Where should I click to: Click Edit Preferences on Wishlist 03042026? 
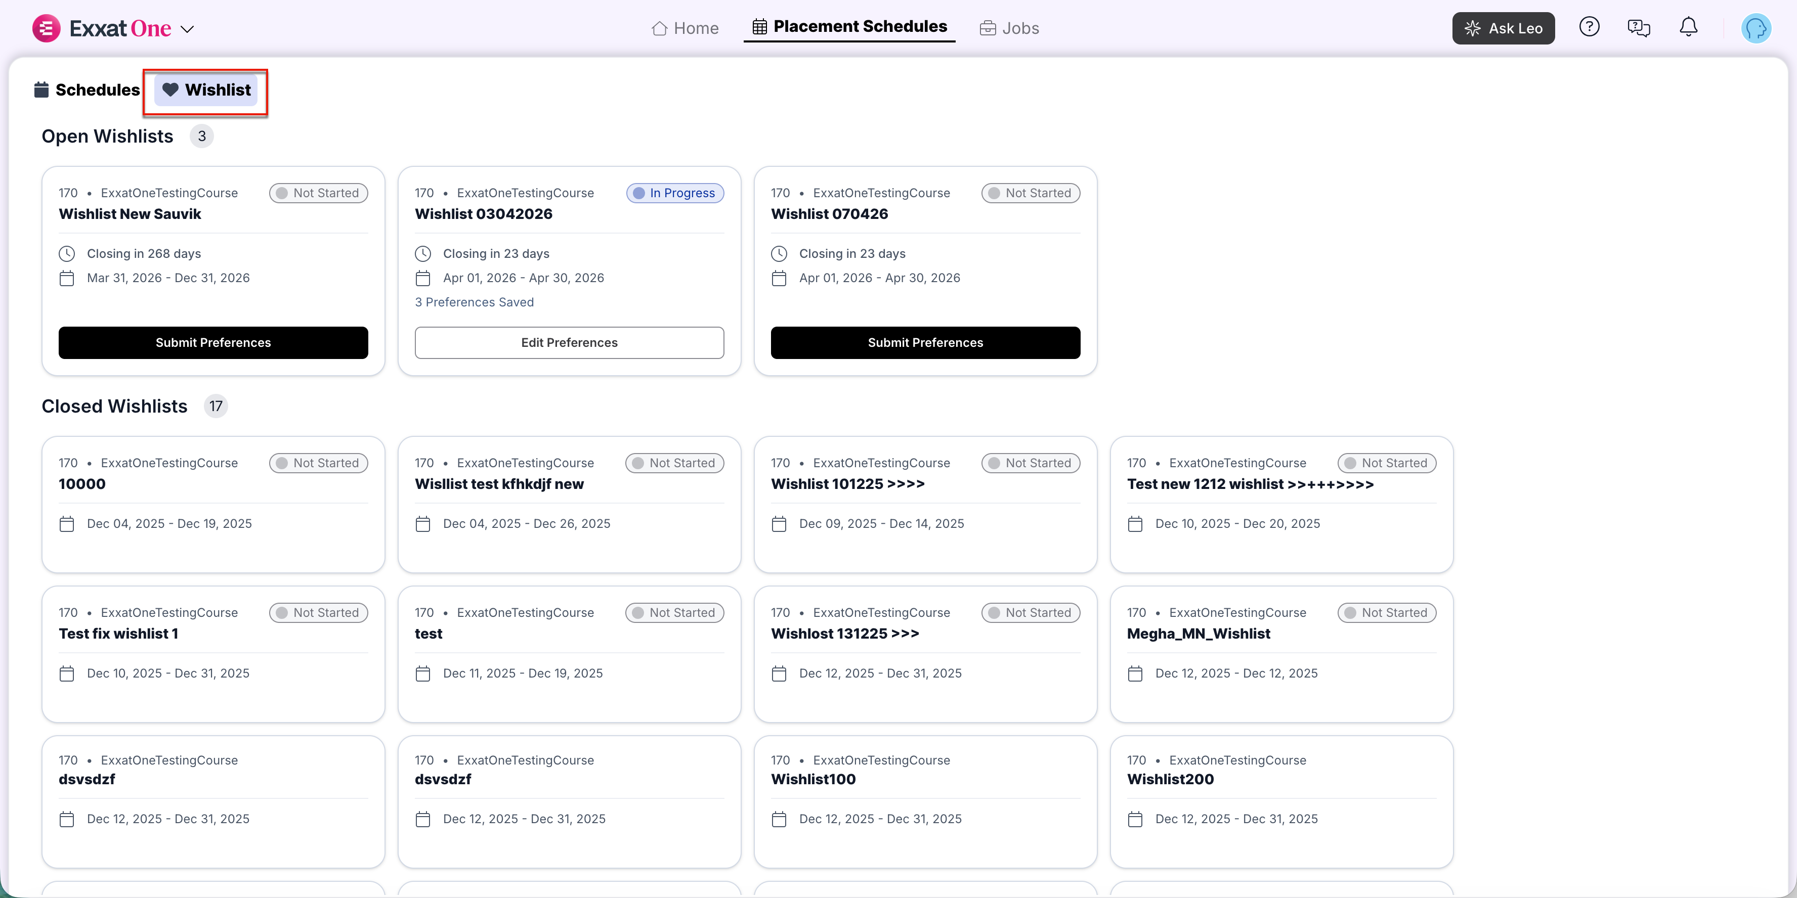tap(569, 342)
